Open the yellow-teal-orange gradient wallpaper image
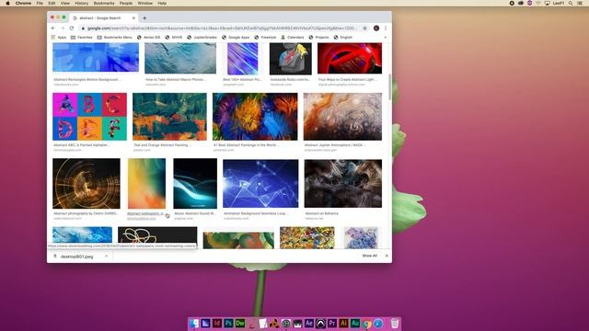Viewport: 589px width, 331px height. pyautogui.click(x=146, y=184)
